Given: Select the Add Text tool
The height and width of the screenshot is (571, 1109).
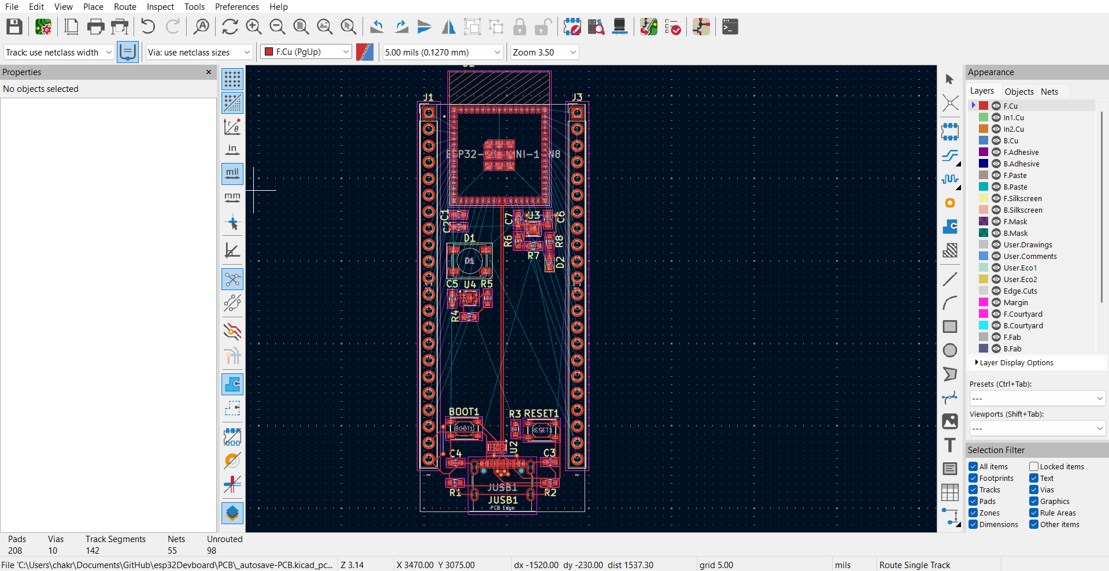Looking at the screenshot, I should pos(949,445).
